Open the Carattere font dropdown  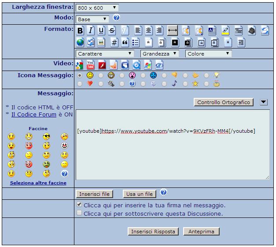(x=105, y=54)
